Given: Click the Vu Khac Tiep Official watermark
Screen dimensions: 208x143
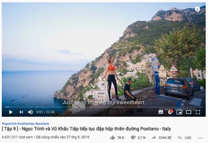Looking at the screenshot, I should (x=177, y=109).
